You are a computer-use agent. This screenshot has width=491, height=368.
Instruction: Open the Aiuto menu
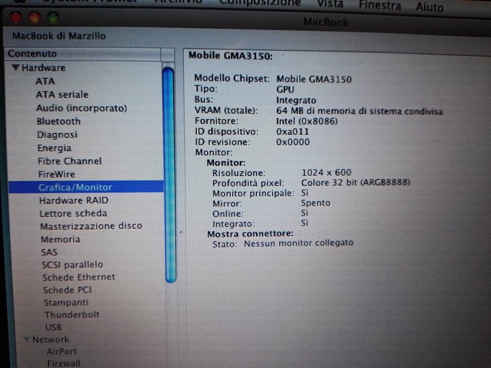[x=429, y=7]
